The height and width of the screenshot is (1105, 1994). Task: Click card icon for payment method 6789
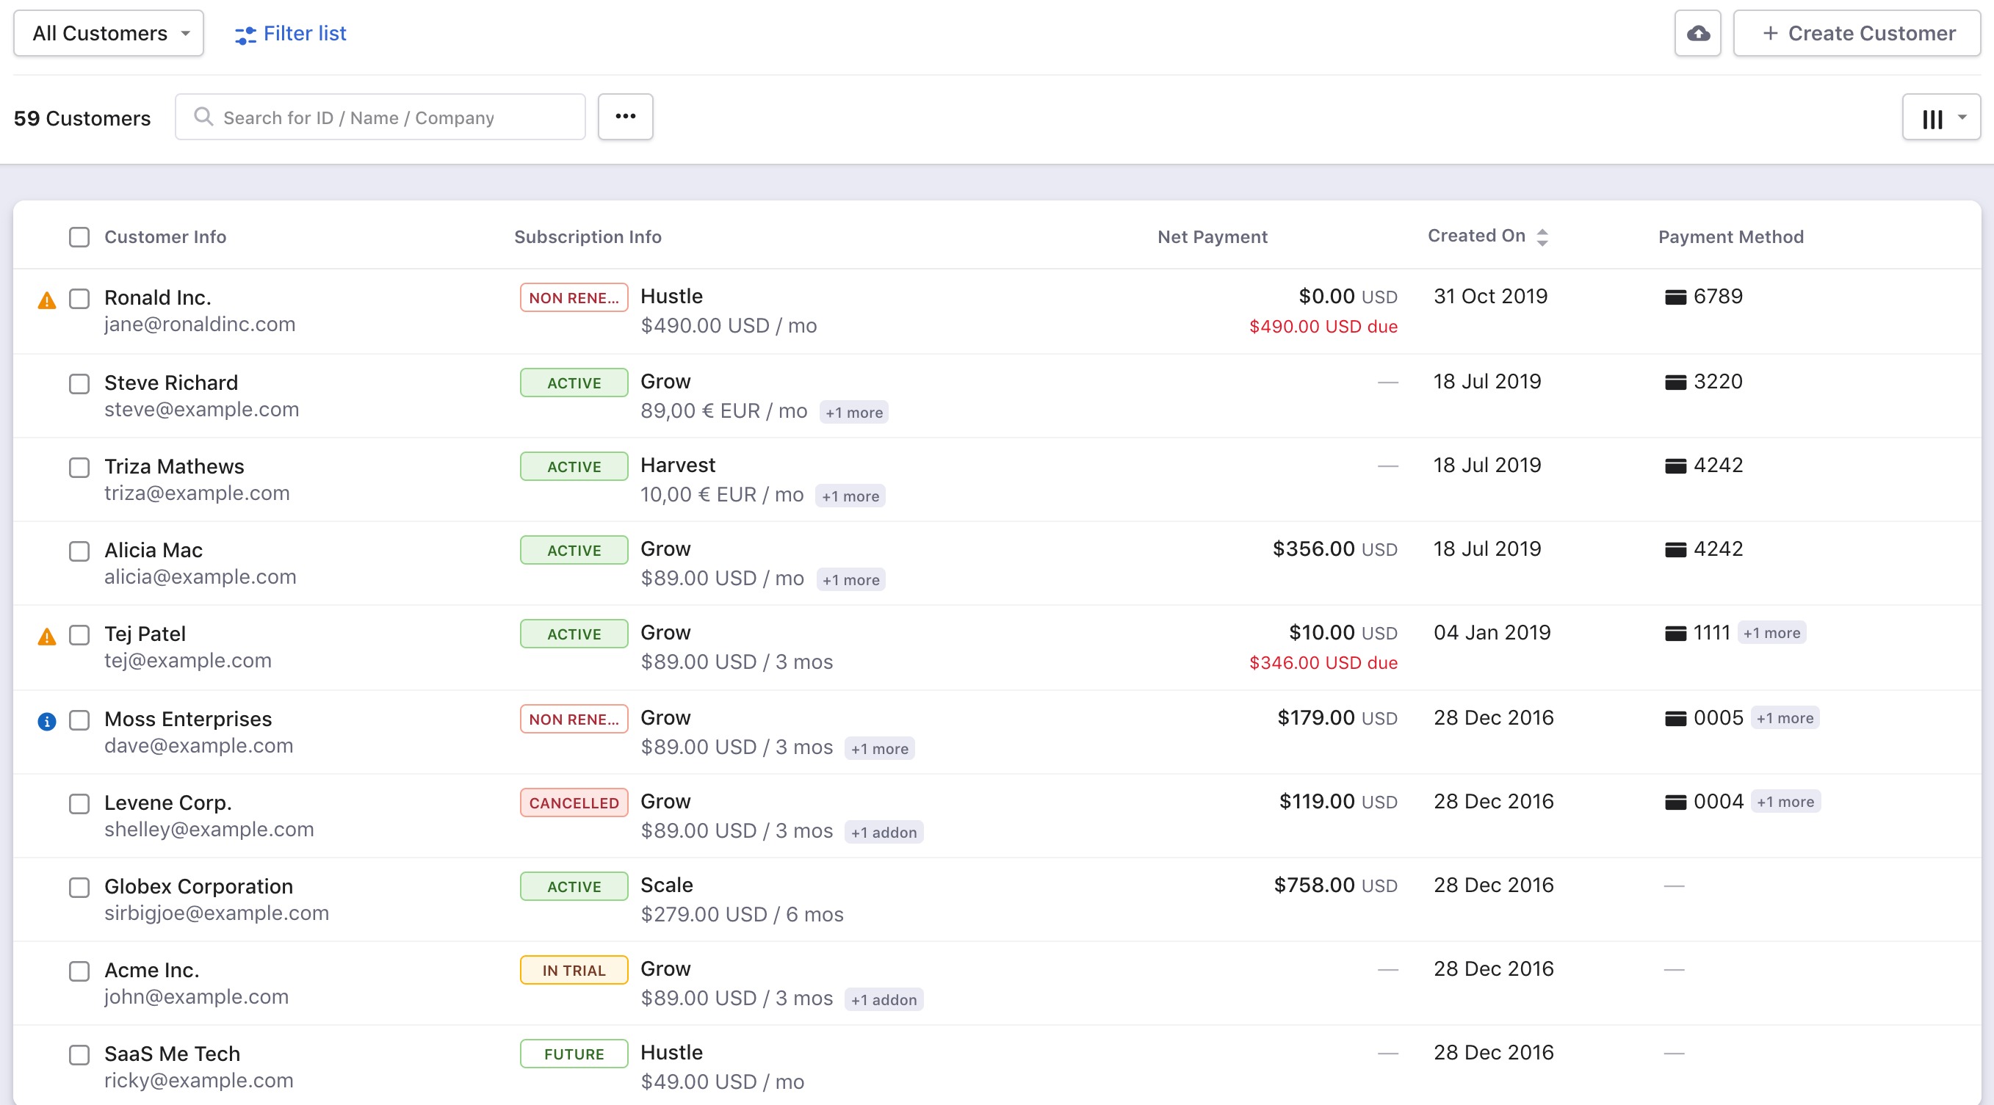[x=1675, y=297]
